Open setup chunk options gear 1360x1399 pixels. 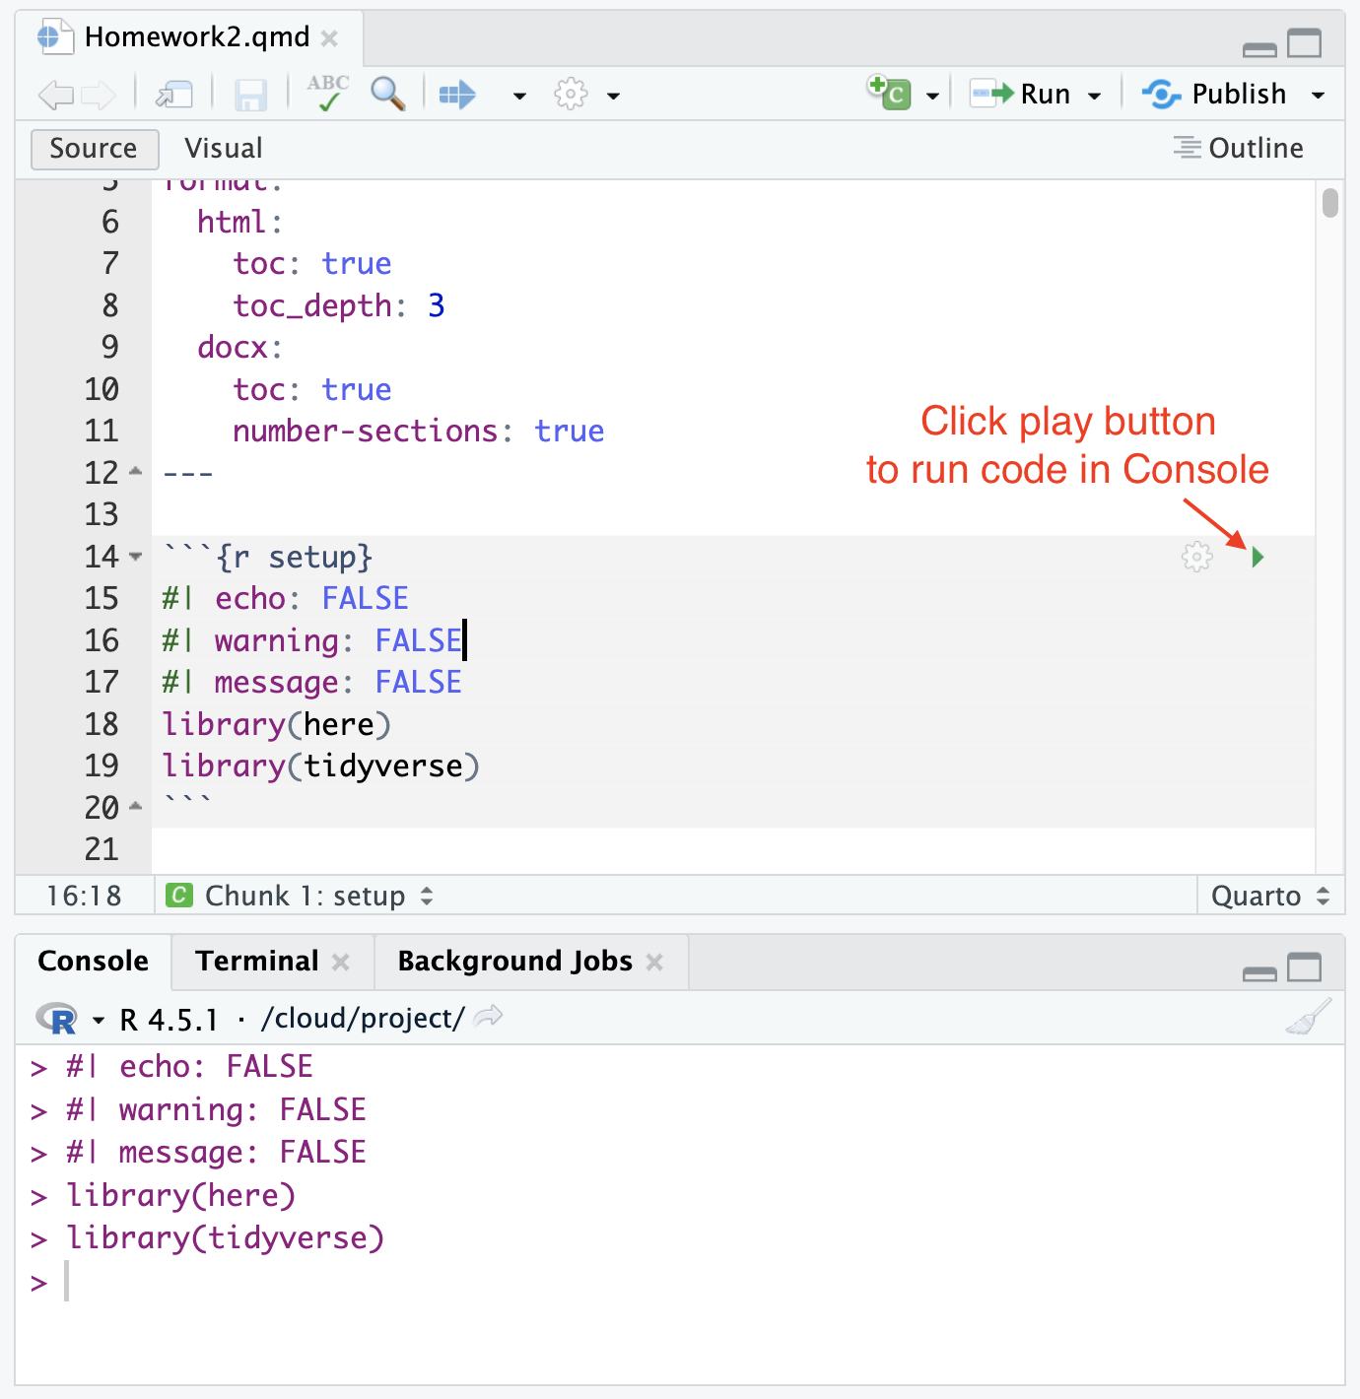[1197, 557]
